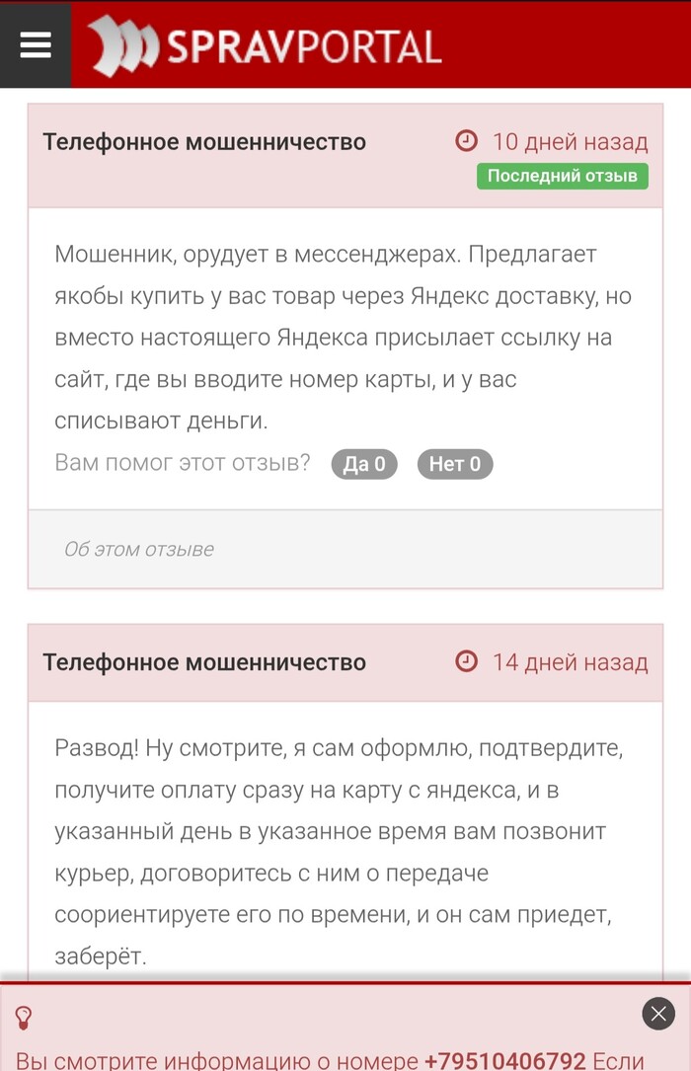Click the "14 дней назад" timestamp
The image size is (691, 1071).
click(x=570, y=662)
